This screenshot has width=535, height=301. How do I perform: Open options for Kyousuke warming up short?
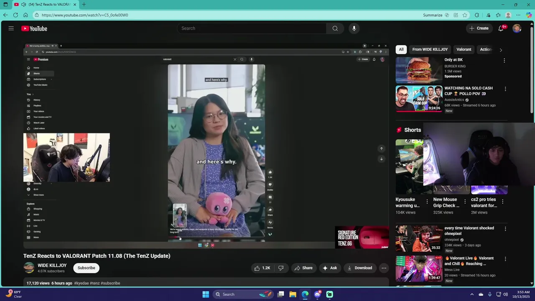click(427, 202)
